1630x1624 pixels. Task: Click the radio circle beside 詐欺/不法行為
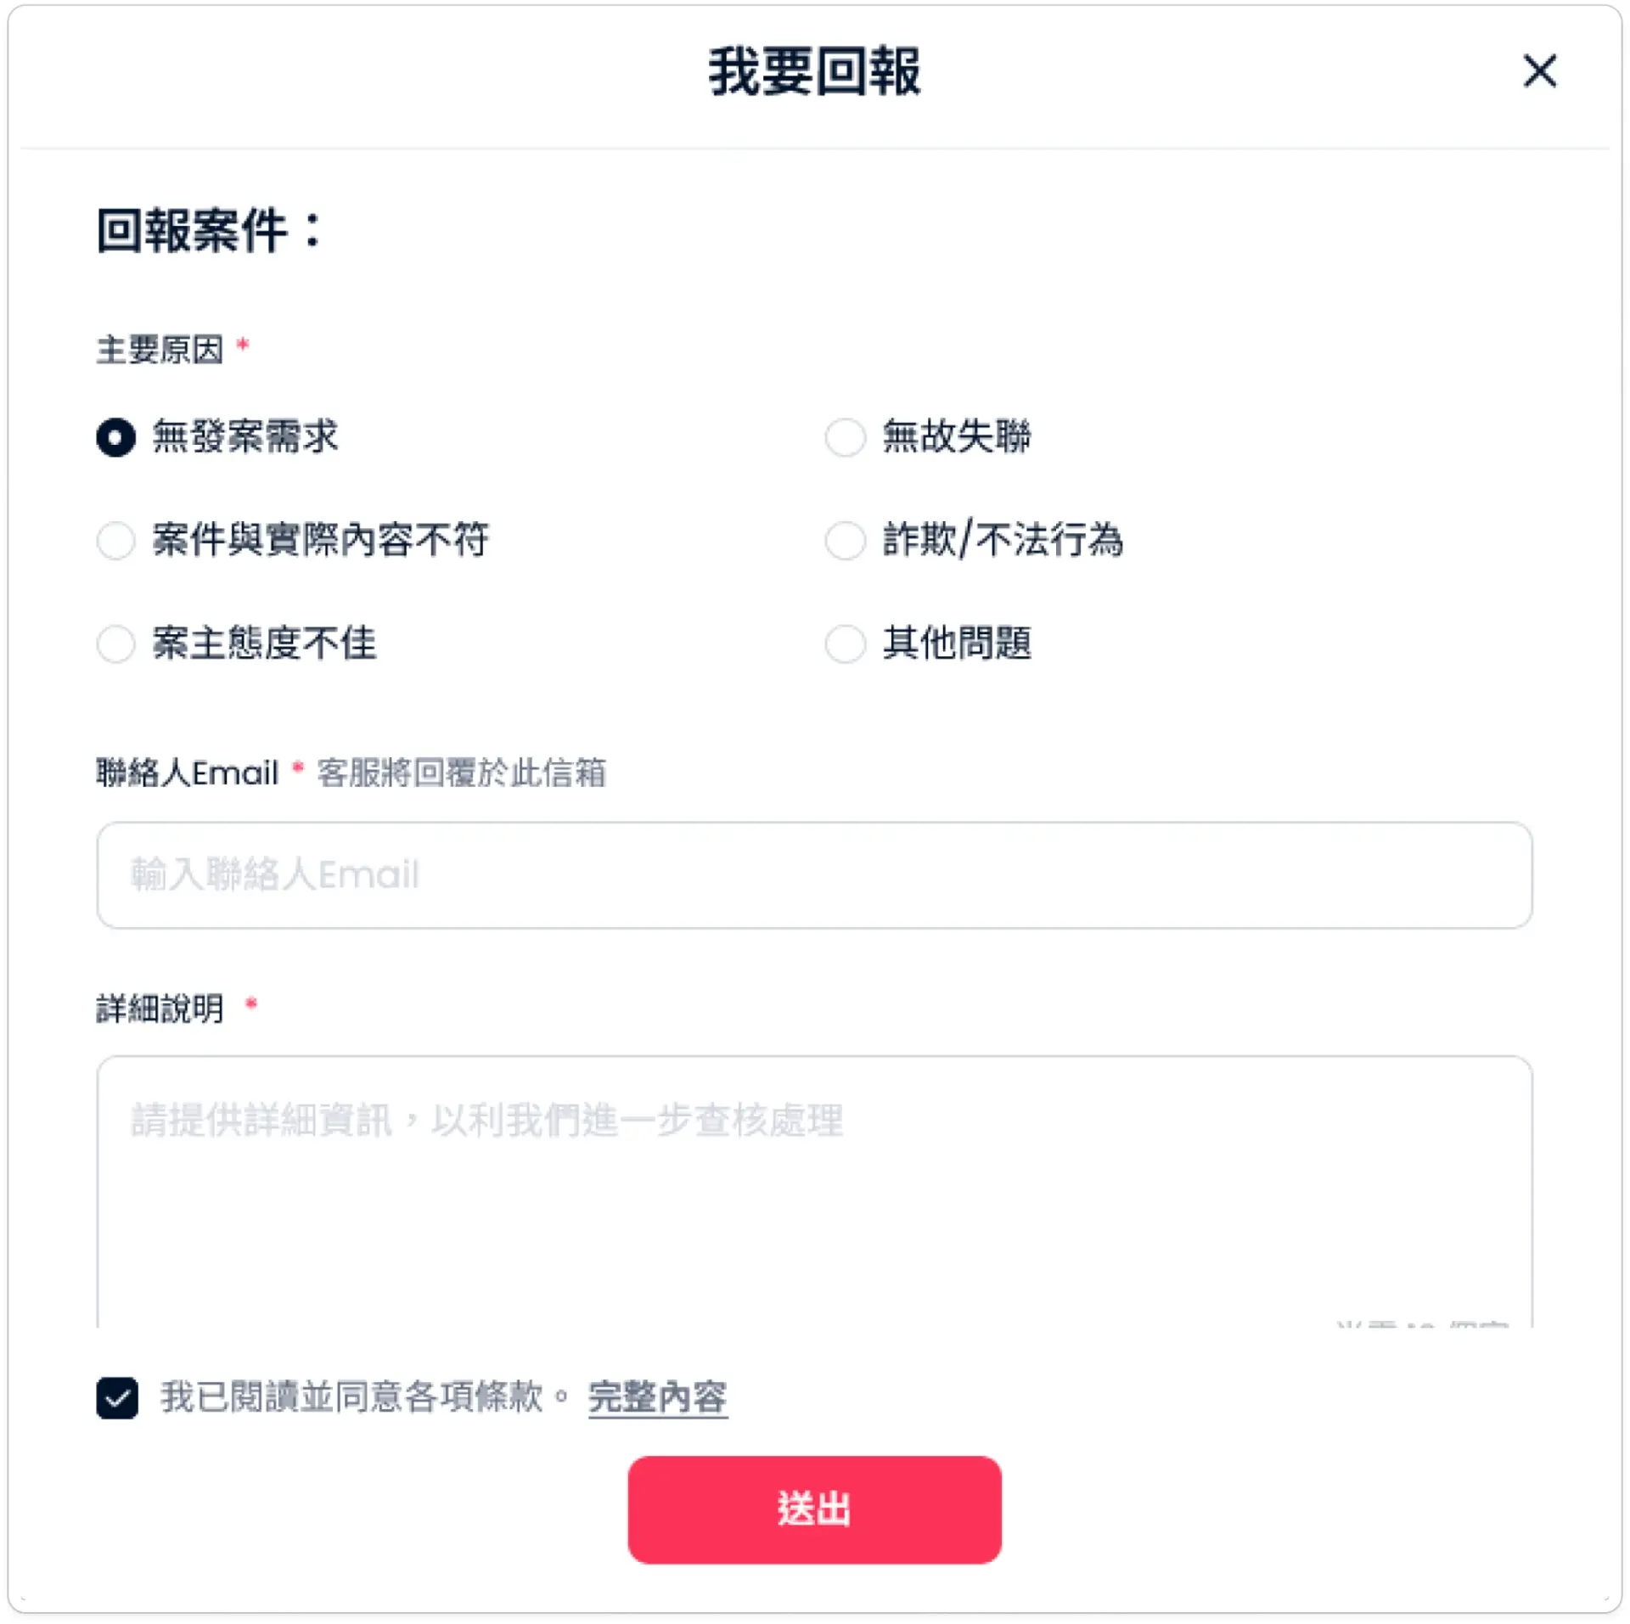pyautogui.click(x=845, y=540)
